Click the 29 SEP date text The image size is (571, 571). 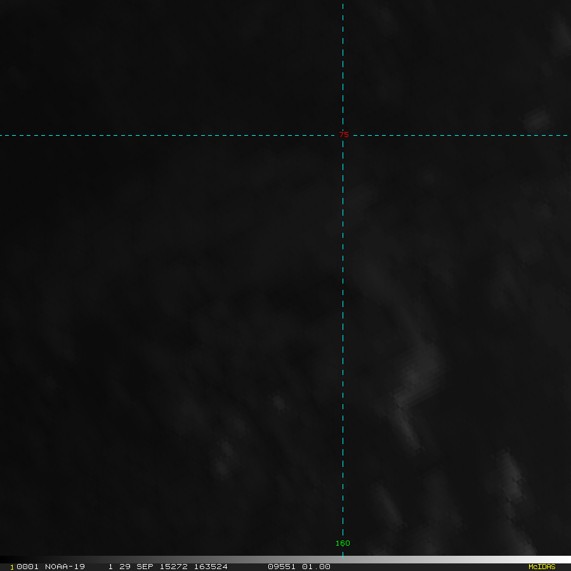pyautogui.click(x=136, y=567)
